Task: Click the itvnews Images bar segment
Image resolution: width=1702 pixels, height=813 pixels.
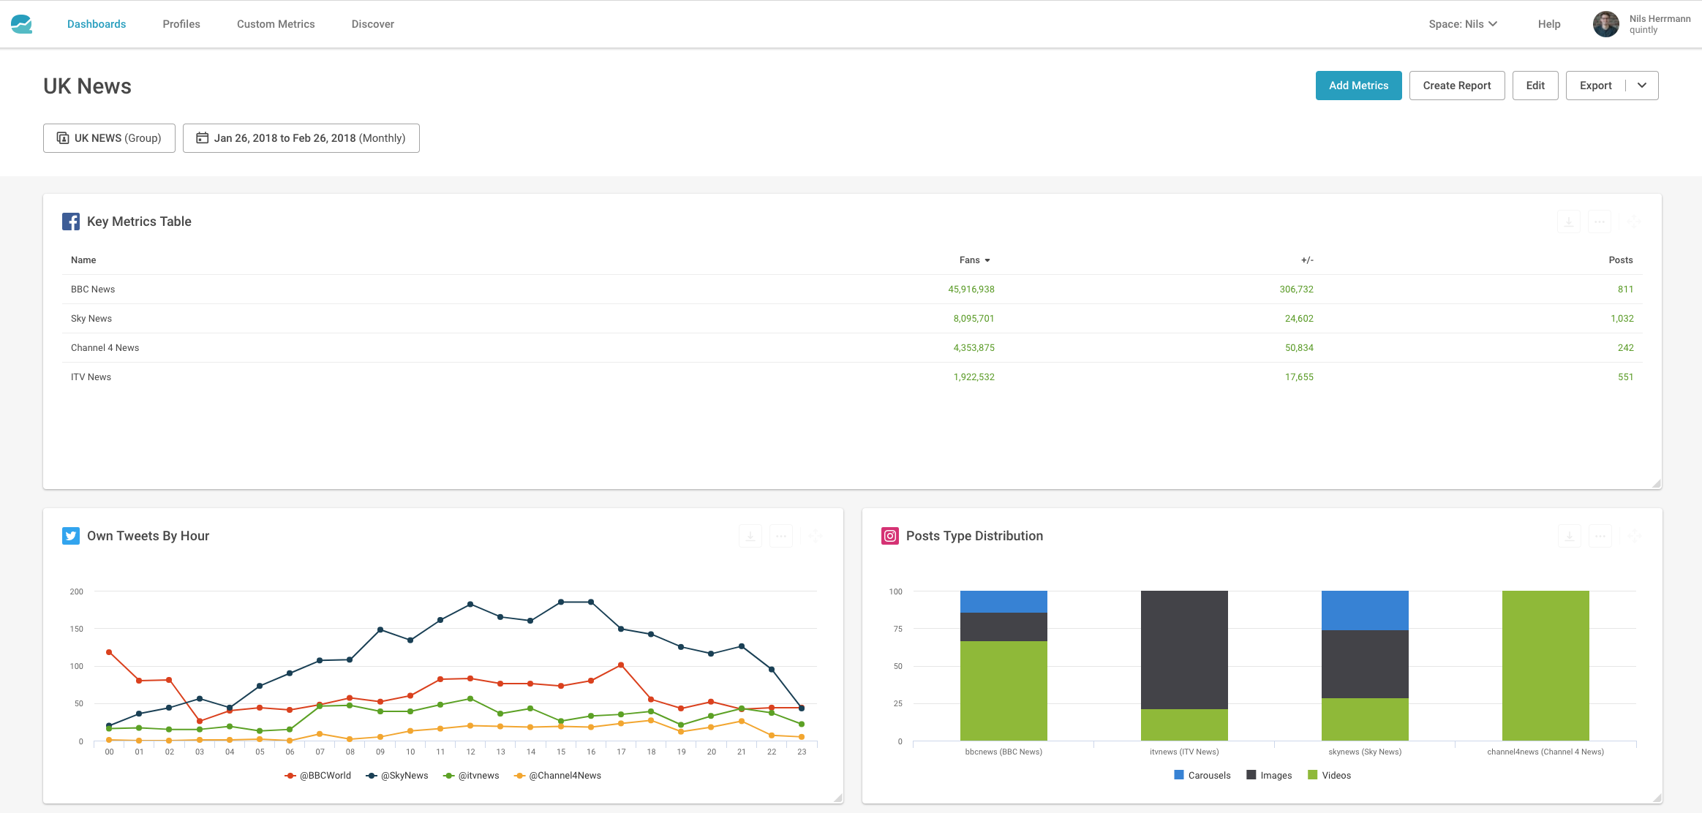Action: [x=1184, y=650]
